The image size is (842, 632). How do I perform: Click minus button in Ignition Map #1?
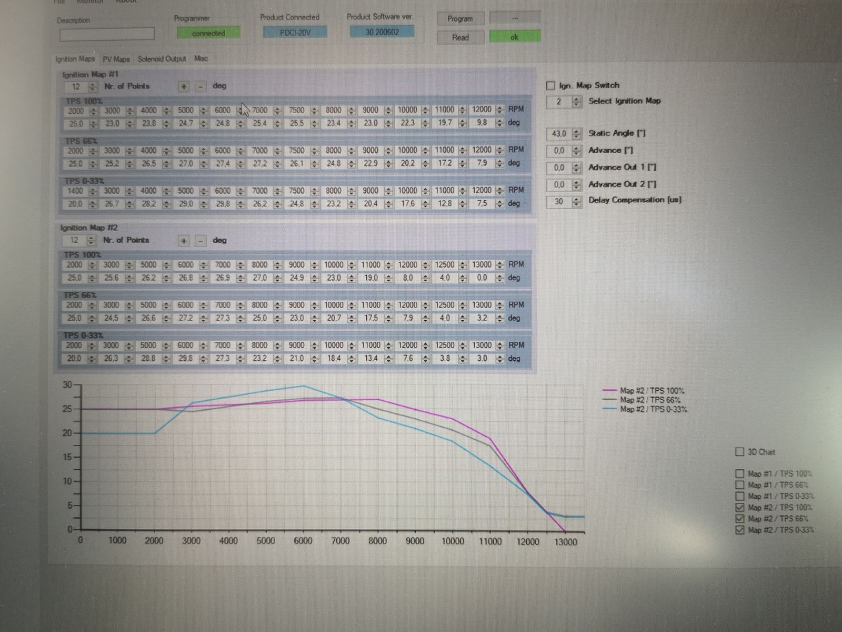tap(201, 86)
